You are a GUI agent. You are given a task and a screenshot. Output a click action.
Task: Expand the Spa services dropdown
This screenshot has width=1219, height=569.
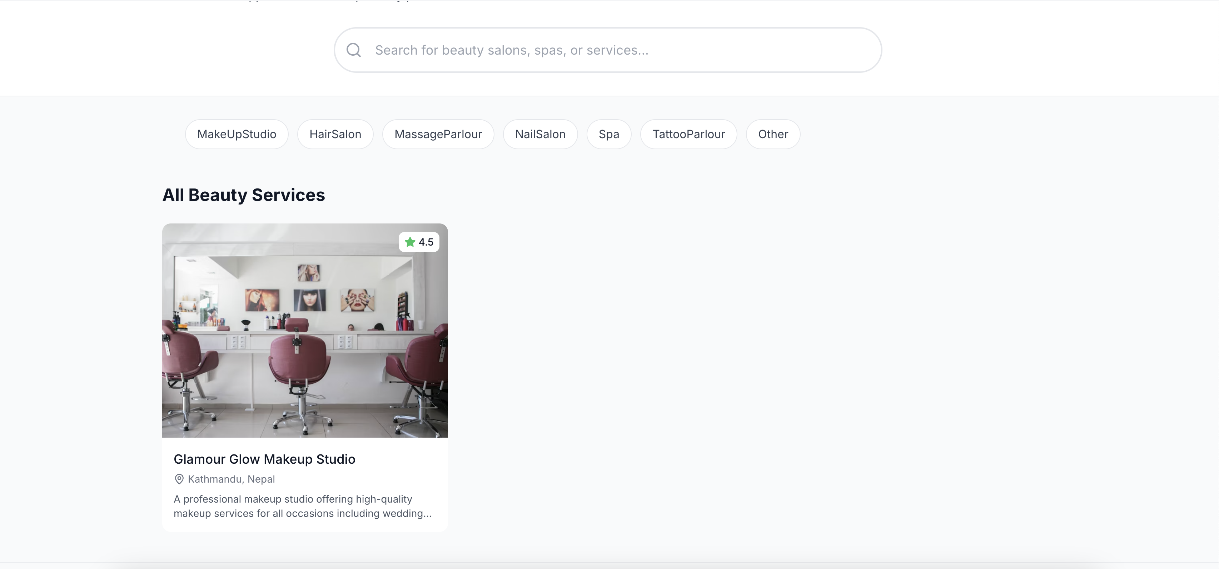pos(609,134)
